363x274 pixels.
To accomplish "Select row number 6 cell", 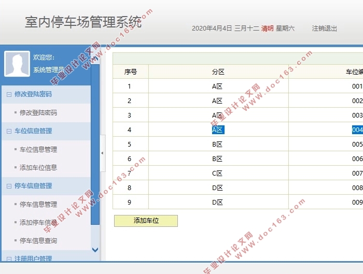I will pyautogui.click(x=130, y=159).
